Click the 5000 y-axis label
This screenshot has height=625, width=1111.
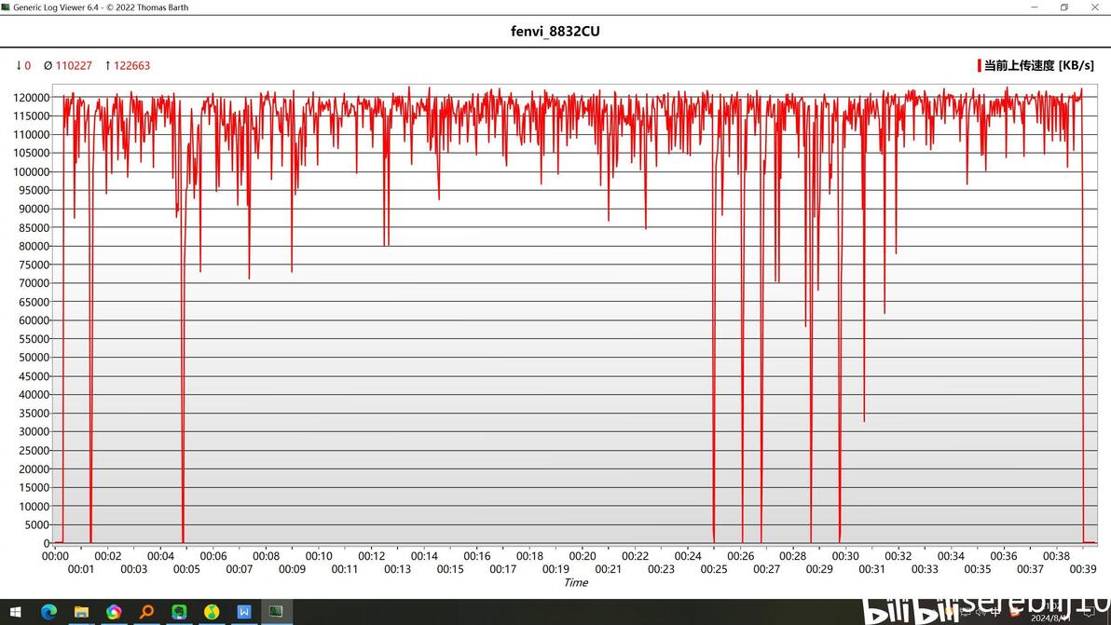click(x=37, y=525)
